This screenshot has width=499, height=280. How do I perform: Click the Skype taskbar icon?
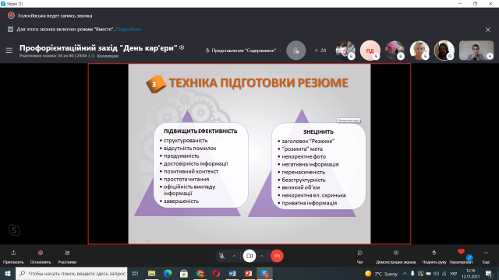click(x=265, y=273)
